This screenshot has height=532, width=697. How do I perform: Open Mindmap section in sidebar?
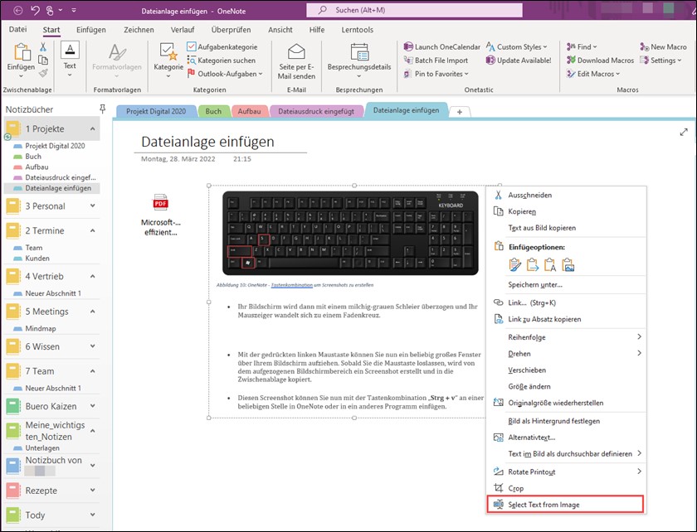(41, 329)
